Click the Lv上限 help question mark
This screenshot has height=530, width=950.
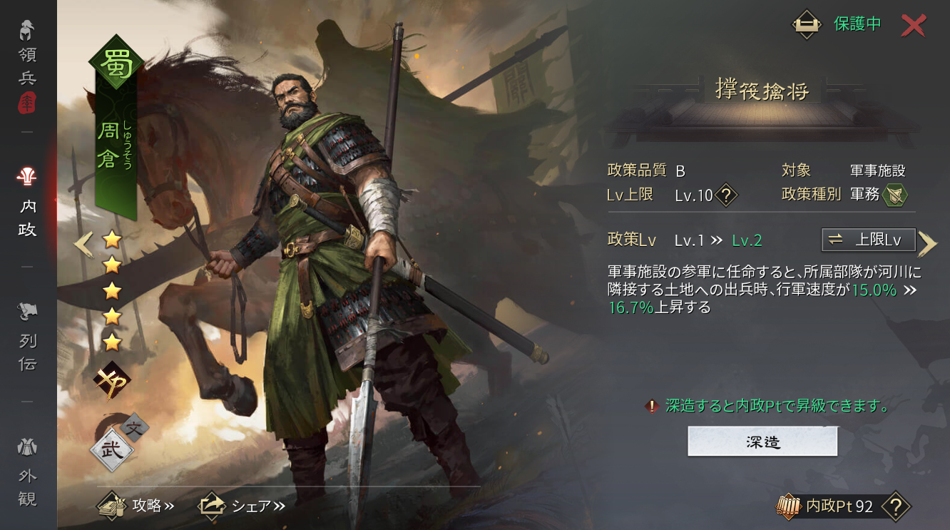(x=726, y=195)
